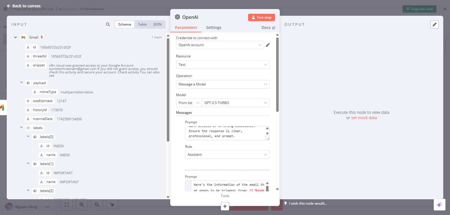Click the search icon in Input panel

point(108,24)
